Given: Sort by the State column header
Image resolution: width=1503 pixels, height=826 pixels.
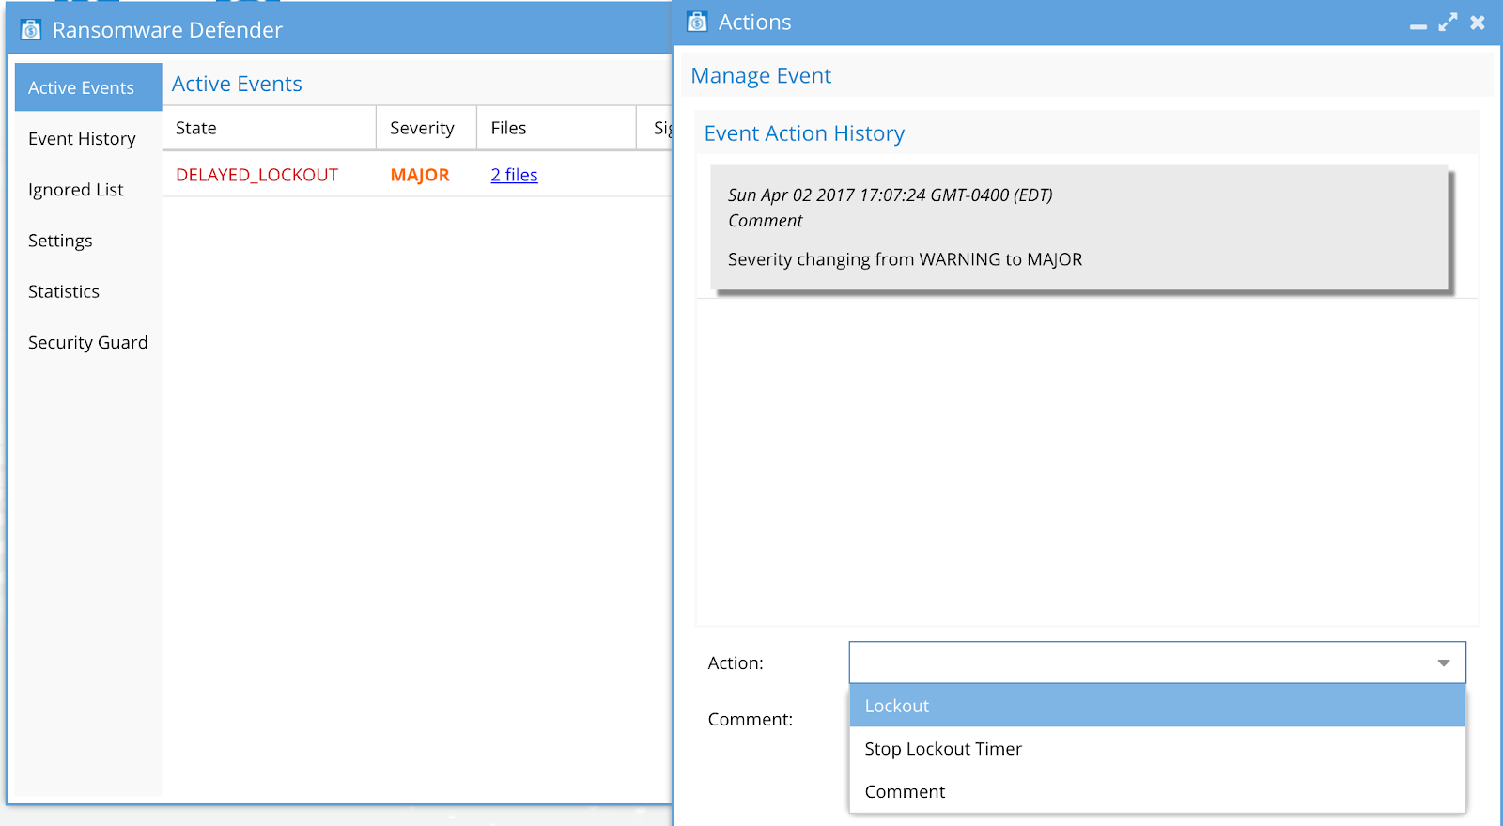Looking at the screenshot, I should [269, 128].
